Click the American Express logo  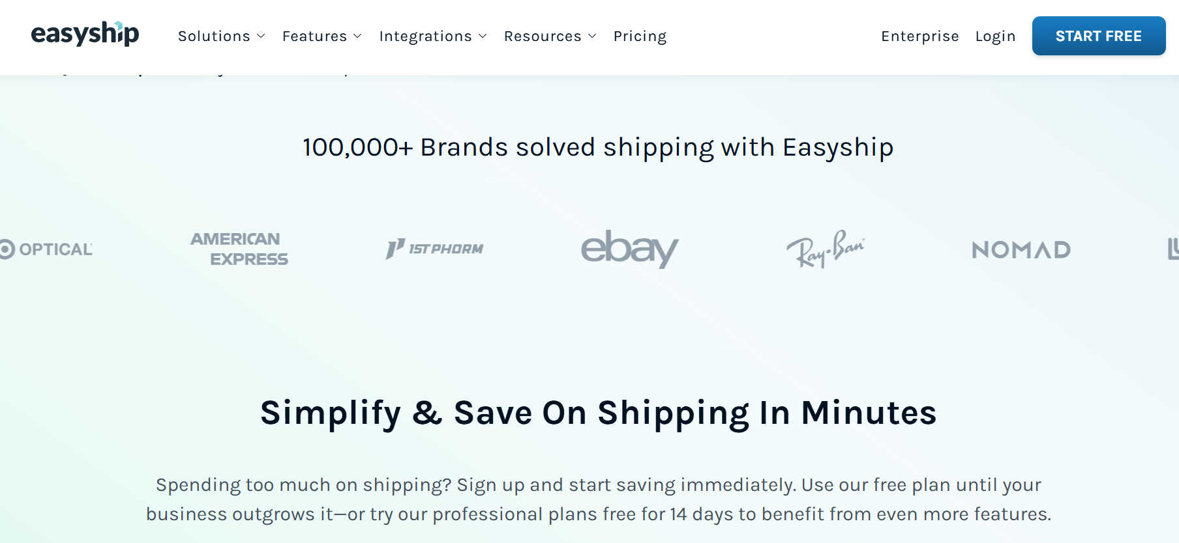pyautogui.click(x=239, y=249)
